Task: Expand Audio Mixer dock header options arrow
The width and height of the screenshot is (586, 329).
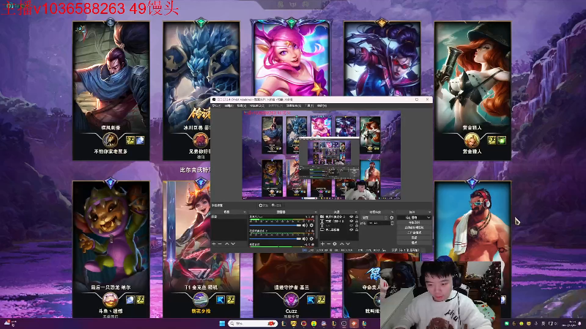Action: (x=316, y=212)
